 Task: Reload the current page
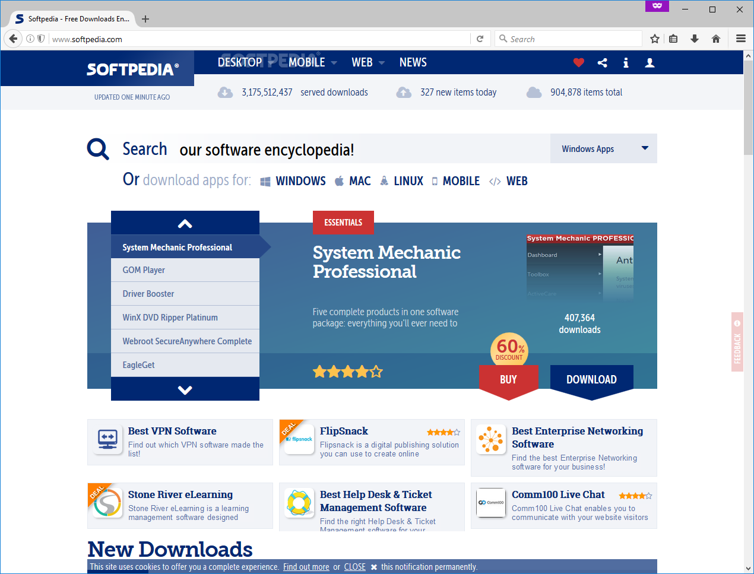coord(480,39)
